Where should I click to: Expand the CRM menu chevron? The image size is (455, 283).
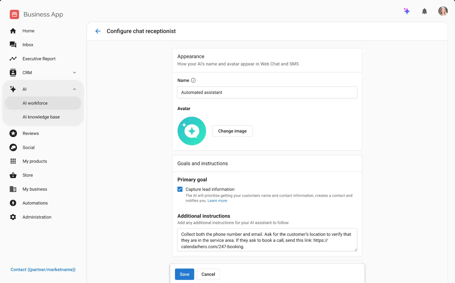74,73
